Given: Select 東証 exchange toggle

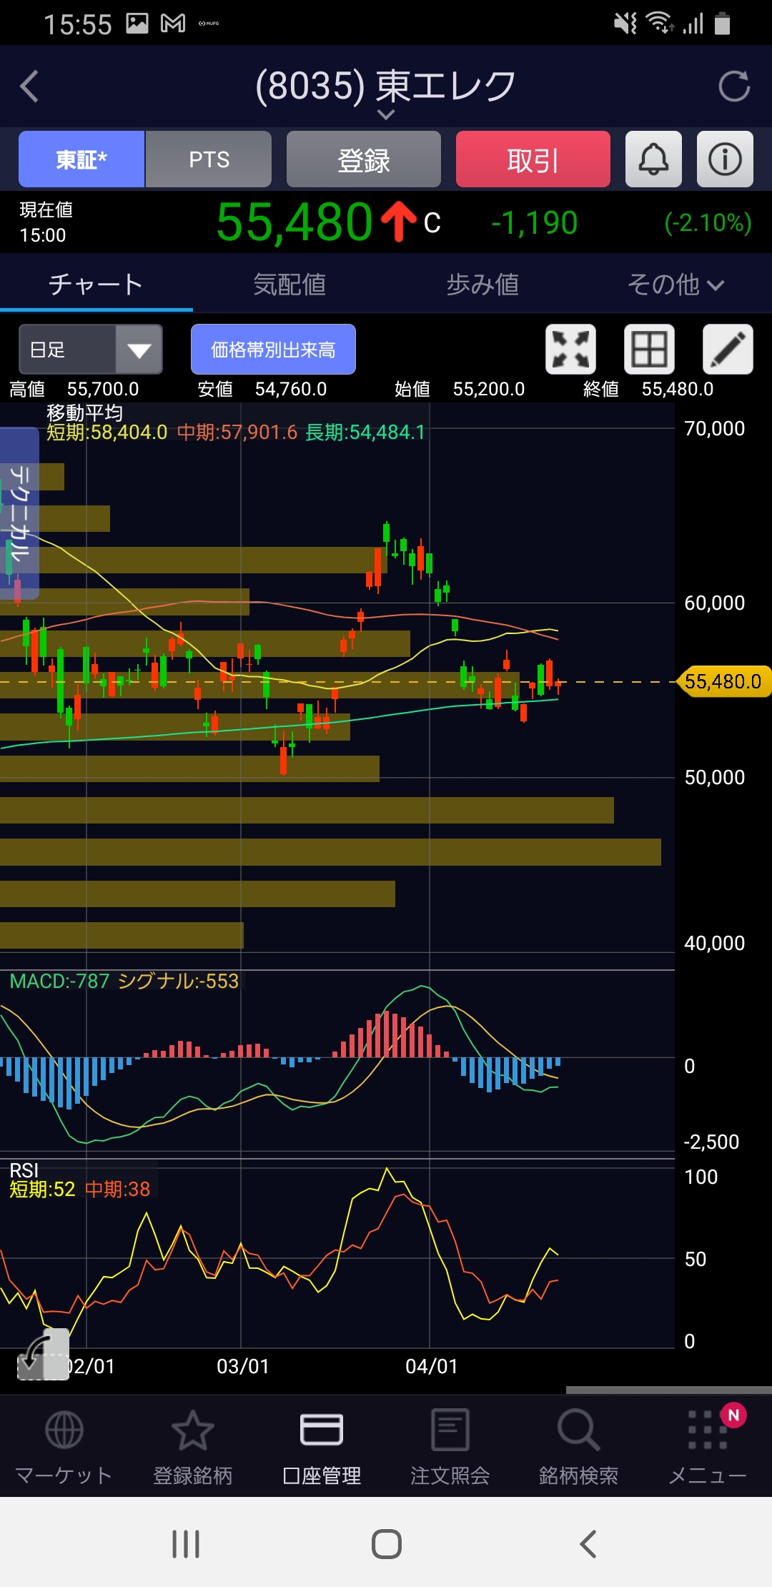Looking at the screenshot, I should pos(81,159).
